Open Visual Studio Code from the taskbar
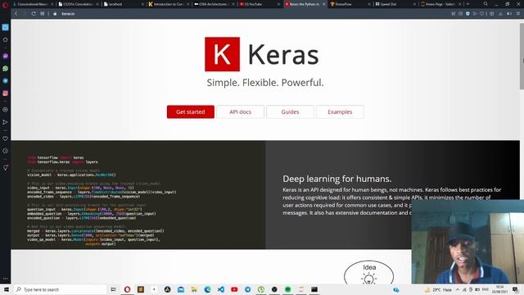Viewport: 524px width, 295px height. point(221,289)
